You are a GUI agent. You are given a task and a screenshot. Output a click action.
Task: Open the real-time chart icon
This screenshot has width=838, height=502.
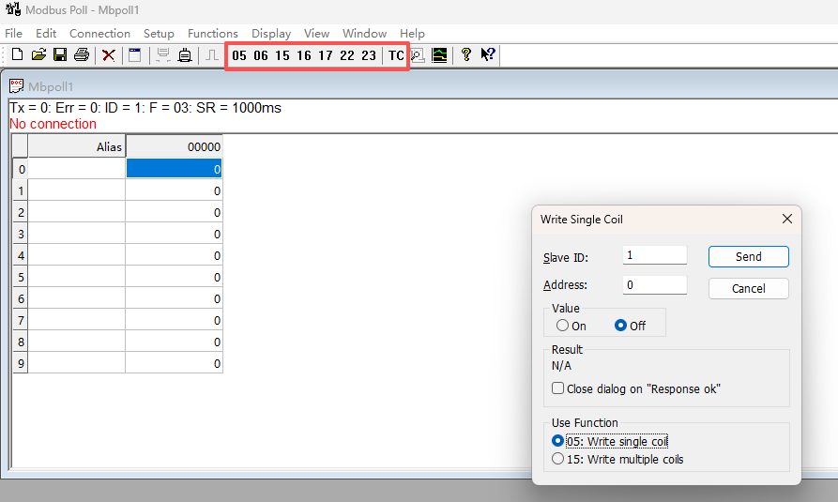click(x=439, y=55)
